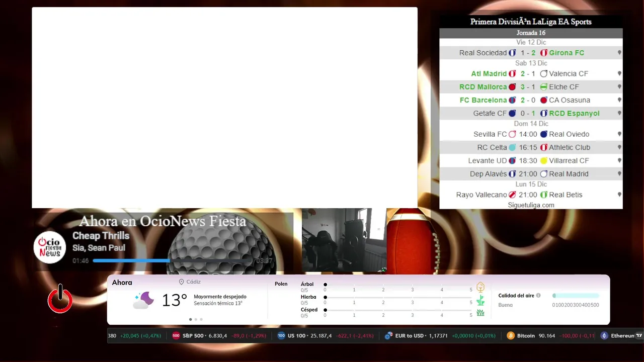Viewport: 644px width, 362px height.
Task: Click the map pin in Sevilla FC row
Action: coord(619,134)
